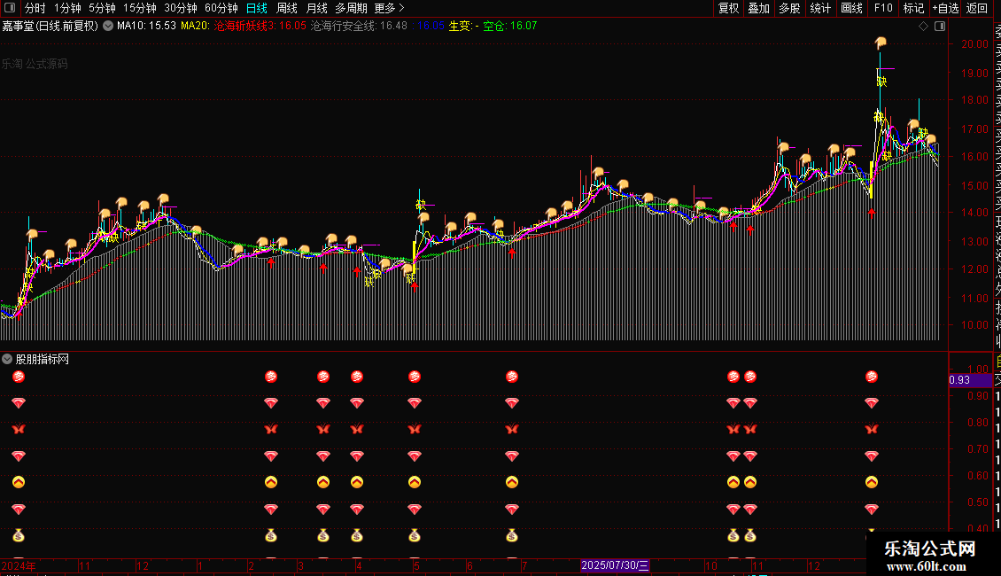Open main chart indicator dropdown beside 嘉事堂
1001x576 pixels.
(x=108, y=27)
